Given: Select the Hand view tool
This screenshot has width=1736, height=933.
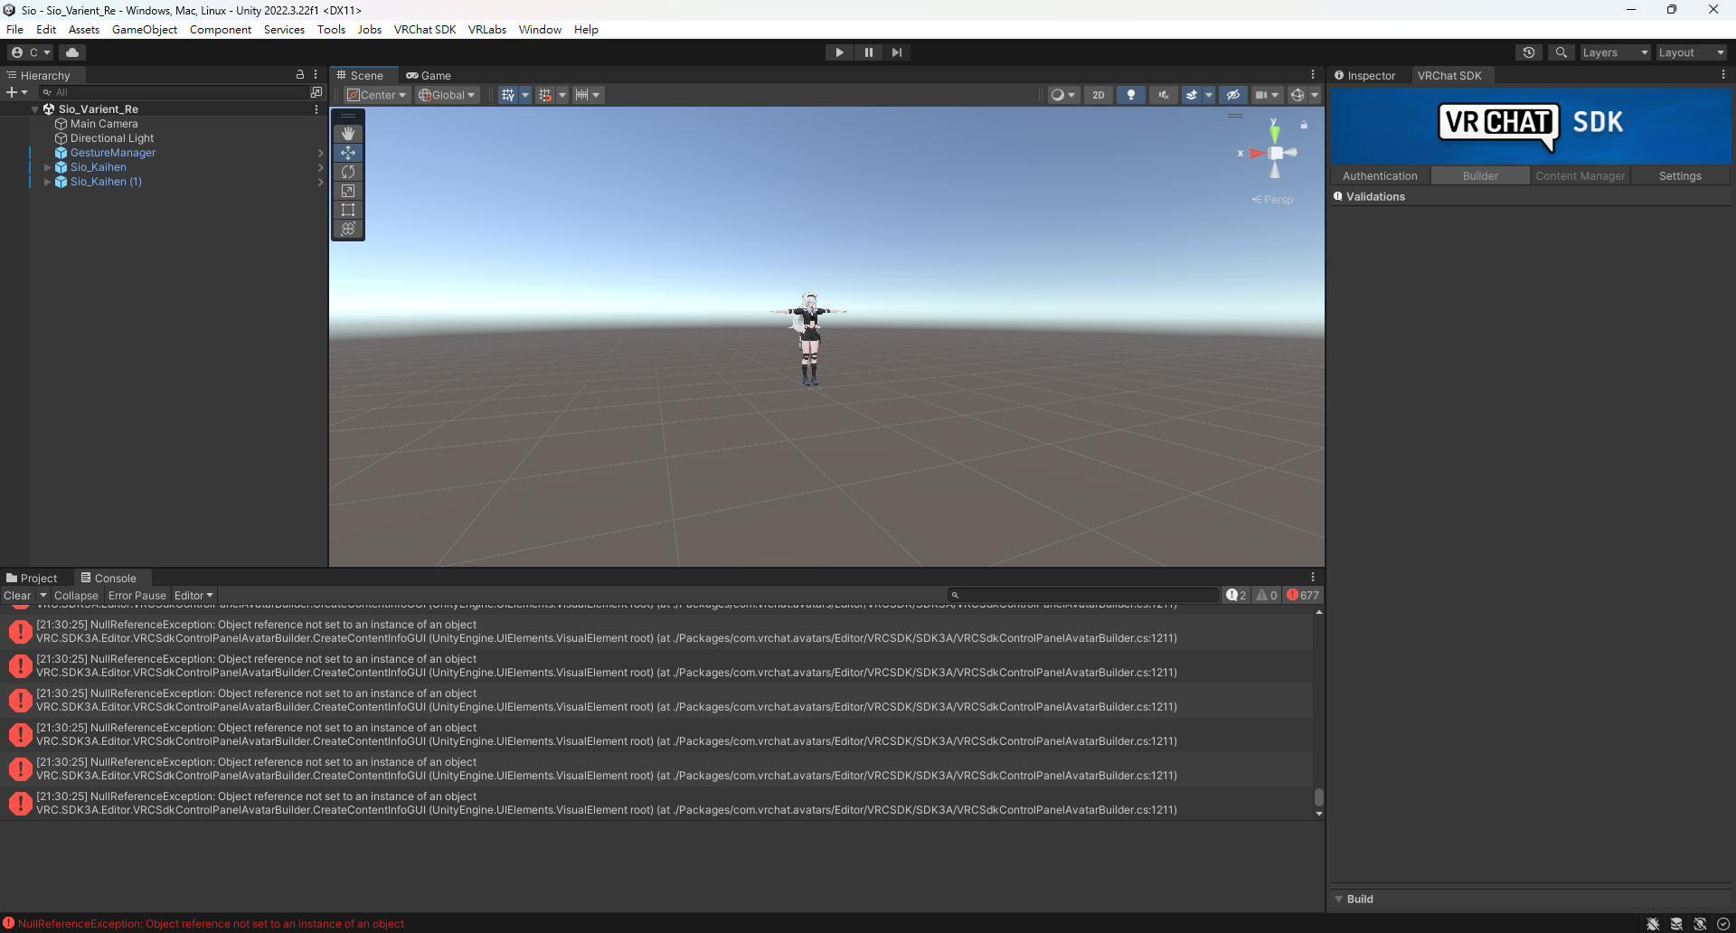Looking at the screenshot, I should click(348, 134).
